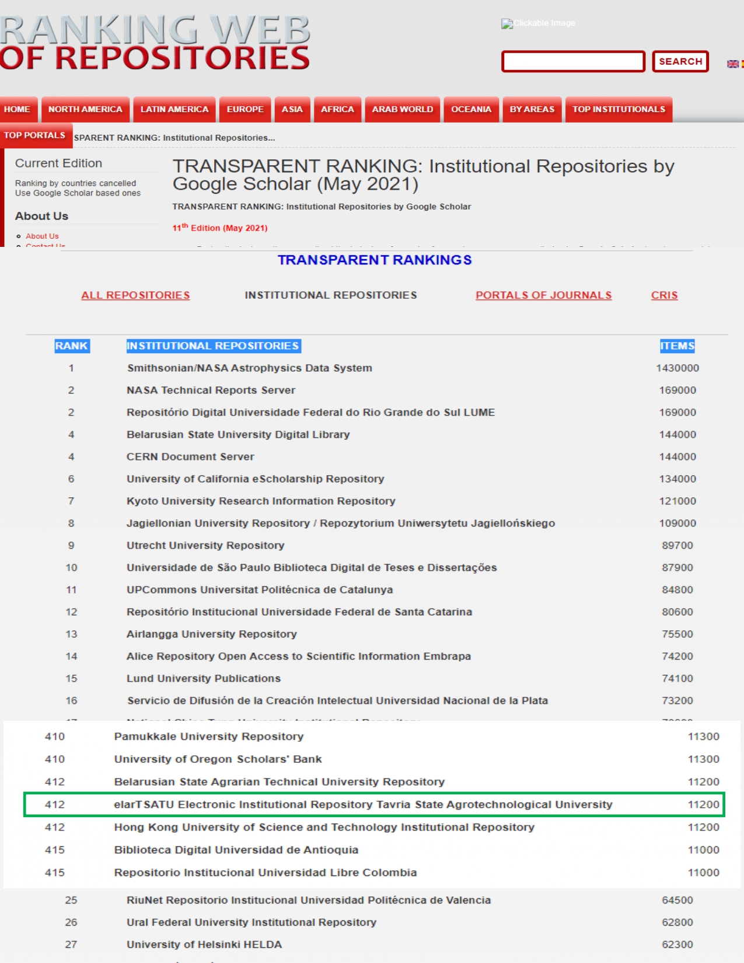Click the broken Clickable Image placeholder

538,23
